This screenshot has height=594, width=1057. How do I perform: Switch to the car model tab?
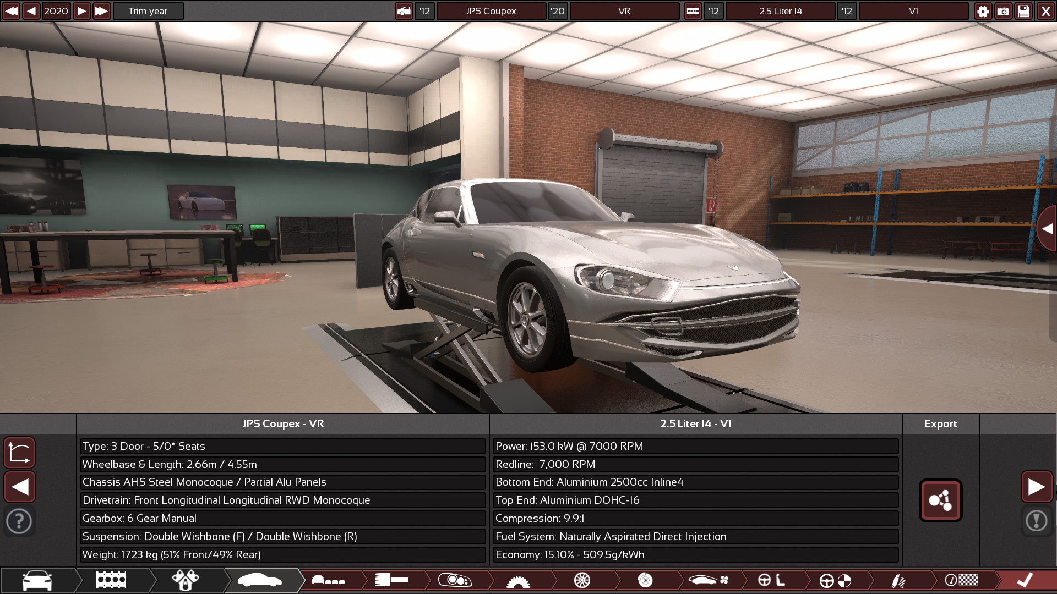(x=37, y=580)
